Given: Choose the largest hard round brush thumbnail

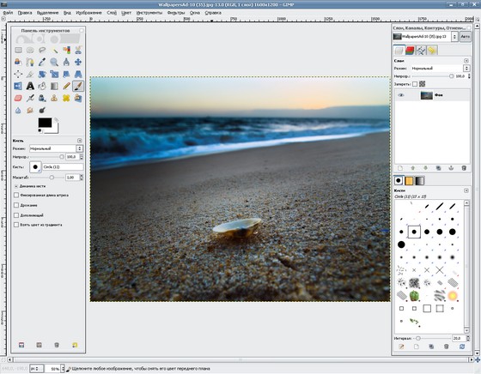Looking at the screenshot, I should coord(401,244).
